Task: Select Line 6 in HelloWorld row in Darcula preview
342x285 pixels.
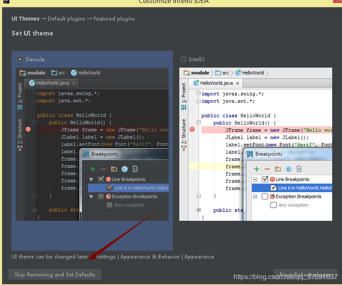Action: [x=128, y=188]
